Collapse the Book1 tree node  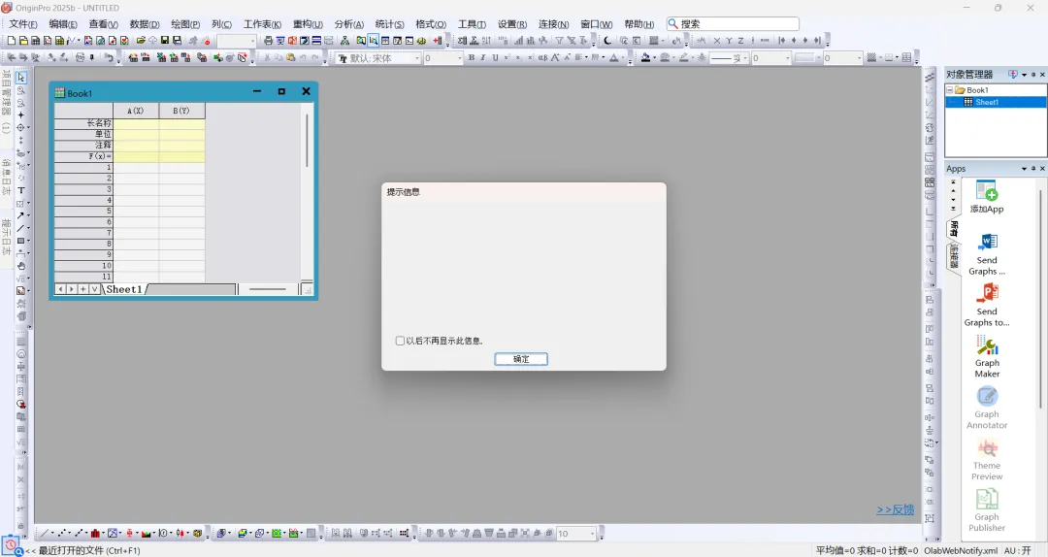(x=949, y=89)
